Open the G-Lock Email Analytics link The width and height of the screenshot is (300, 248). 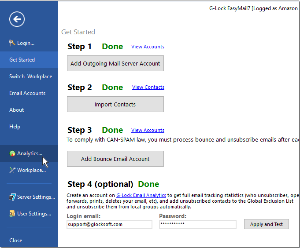click(x=141, y=195)
